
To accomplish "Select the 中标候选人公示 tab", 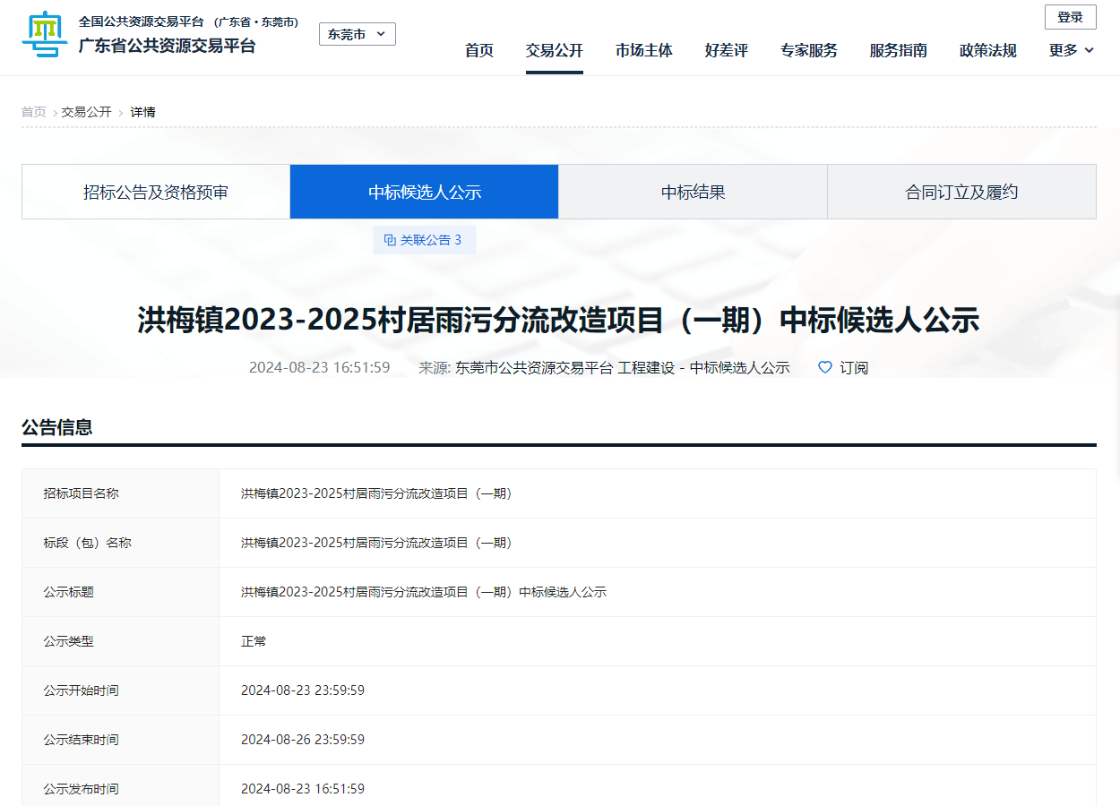I will pyautogui.click(x=423, y=191).
